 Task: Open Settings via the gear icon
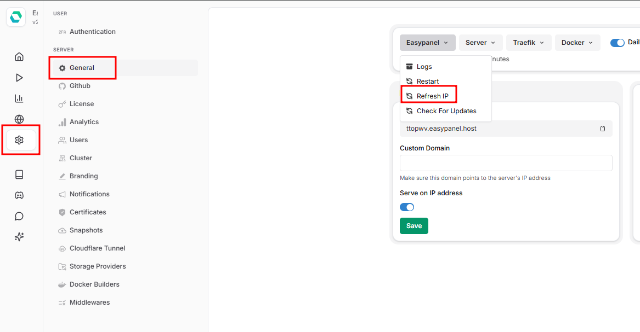[19, 140]
